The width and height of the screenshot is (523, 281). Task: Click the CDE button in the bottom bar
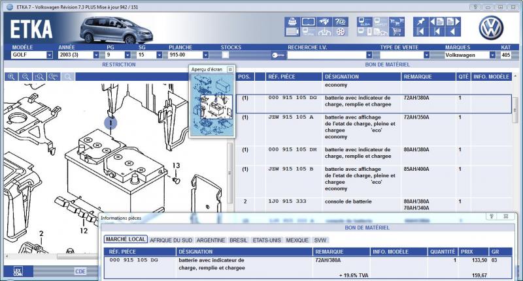coord(80,271)
